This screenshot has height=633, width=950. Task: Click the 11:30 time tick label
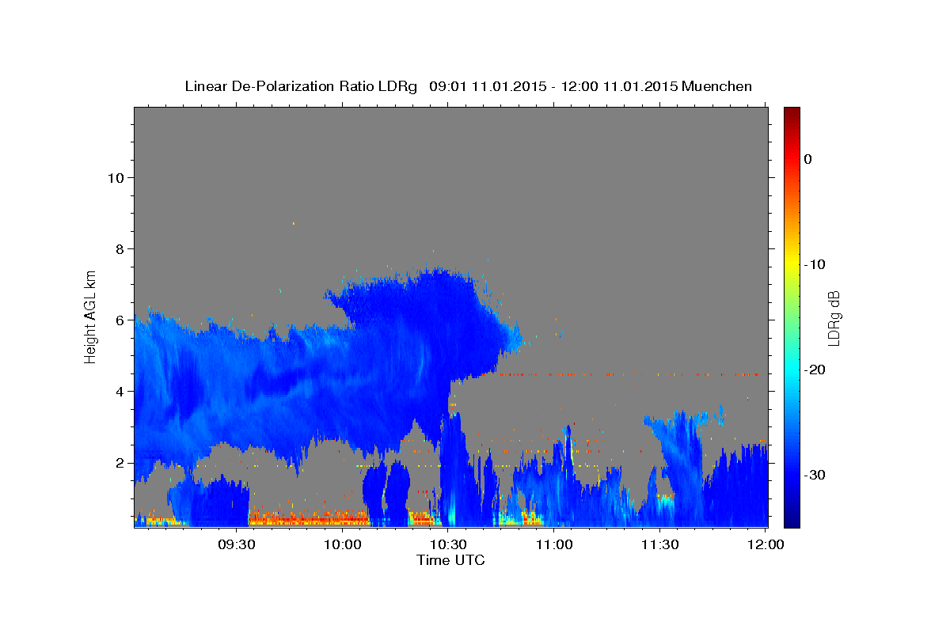point(659,544)
